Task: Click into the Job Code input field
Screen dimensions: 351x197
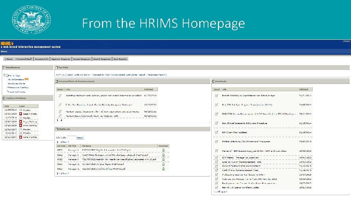Action: pyautogui.click(x=71, y=138)
